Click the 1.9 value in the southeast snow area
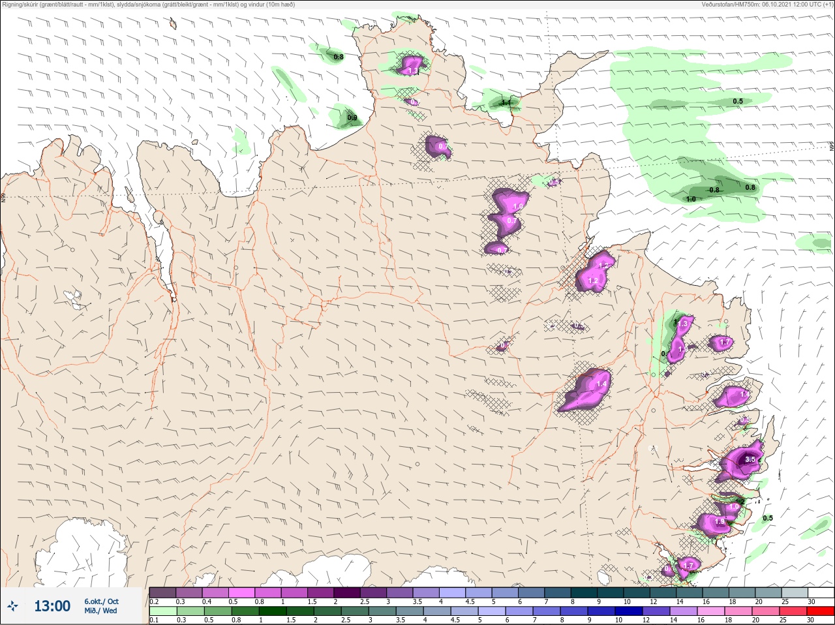The image size is (835, 625). click(x=720, y=522)
